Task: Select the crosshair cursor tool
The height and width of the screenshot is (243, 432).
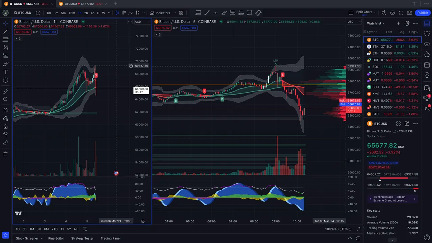Action: [5, 23]
